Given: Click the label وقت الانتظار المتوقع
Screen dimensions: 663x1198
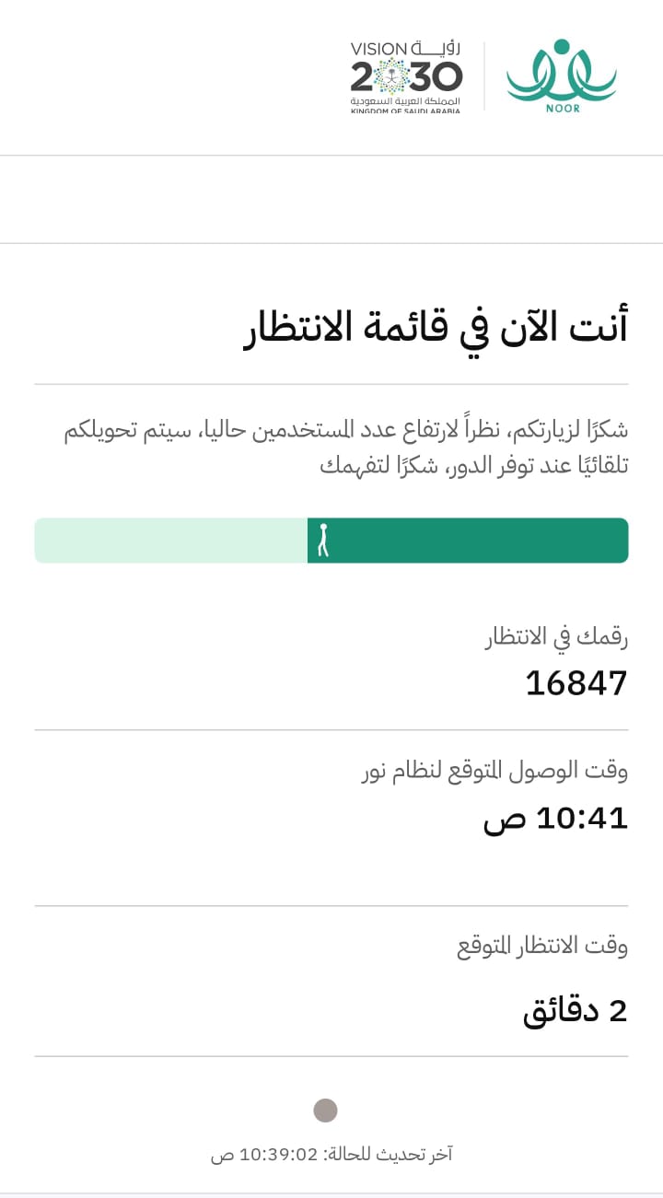Looking at the screenshot, I should (x=542, y=946).
